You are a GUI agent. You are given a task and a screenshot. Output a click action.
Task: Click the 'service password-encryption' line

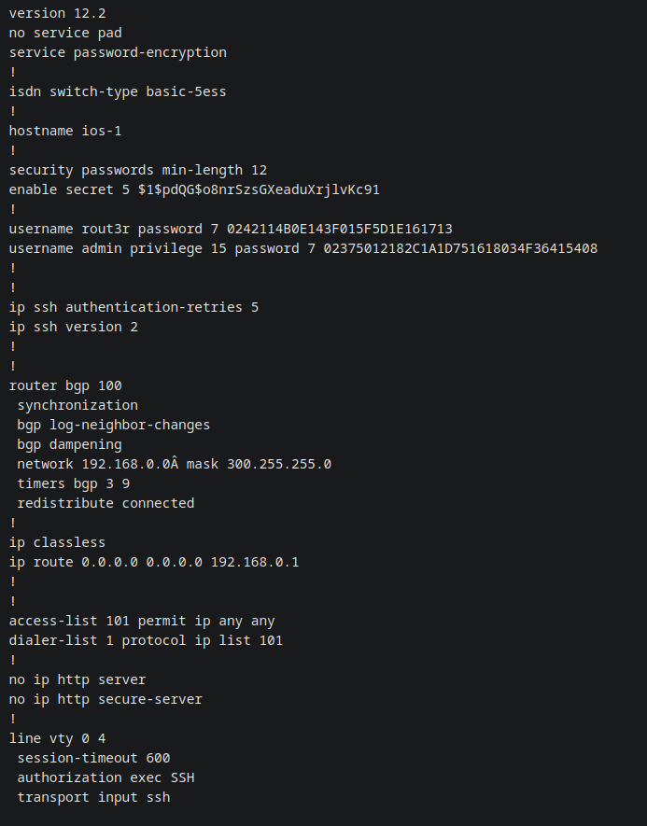[x=118, y=52]
